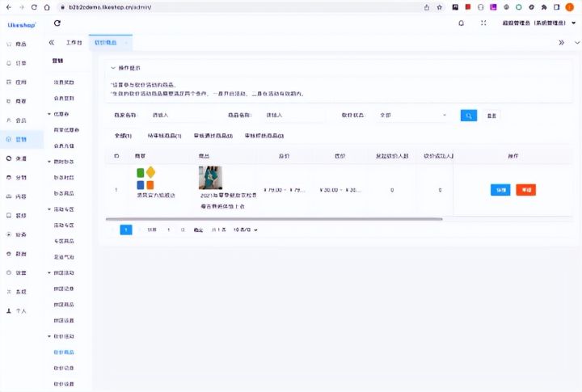Collapse the 拼团活动 submenu group
Viewport: 582px width, 392px height.
[49, 273]
